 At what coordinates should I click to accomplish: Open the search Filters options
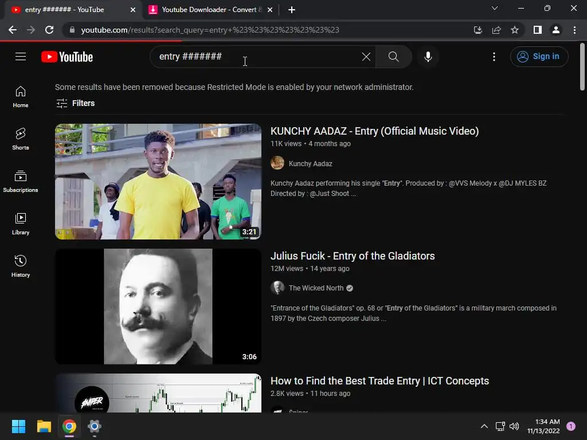[x=75, y=103]
